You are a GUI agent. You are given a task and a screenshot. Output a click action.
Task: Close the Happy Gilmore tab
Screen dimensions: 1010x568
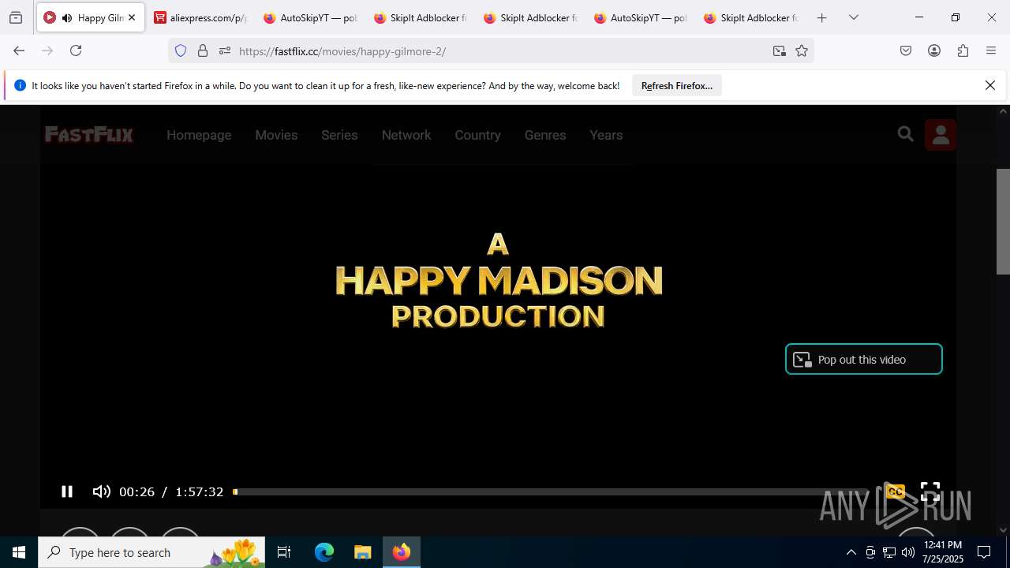[x=132, y=17]
